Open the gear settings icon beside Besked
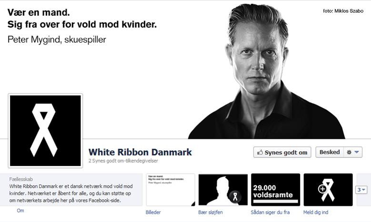Screen dimensions: 371x222 [x=349, y=152]
